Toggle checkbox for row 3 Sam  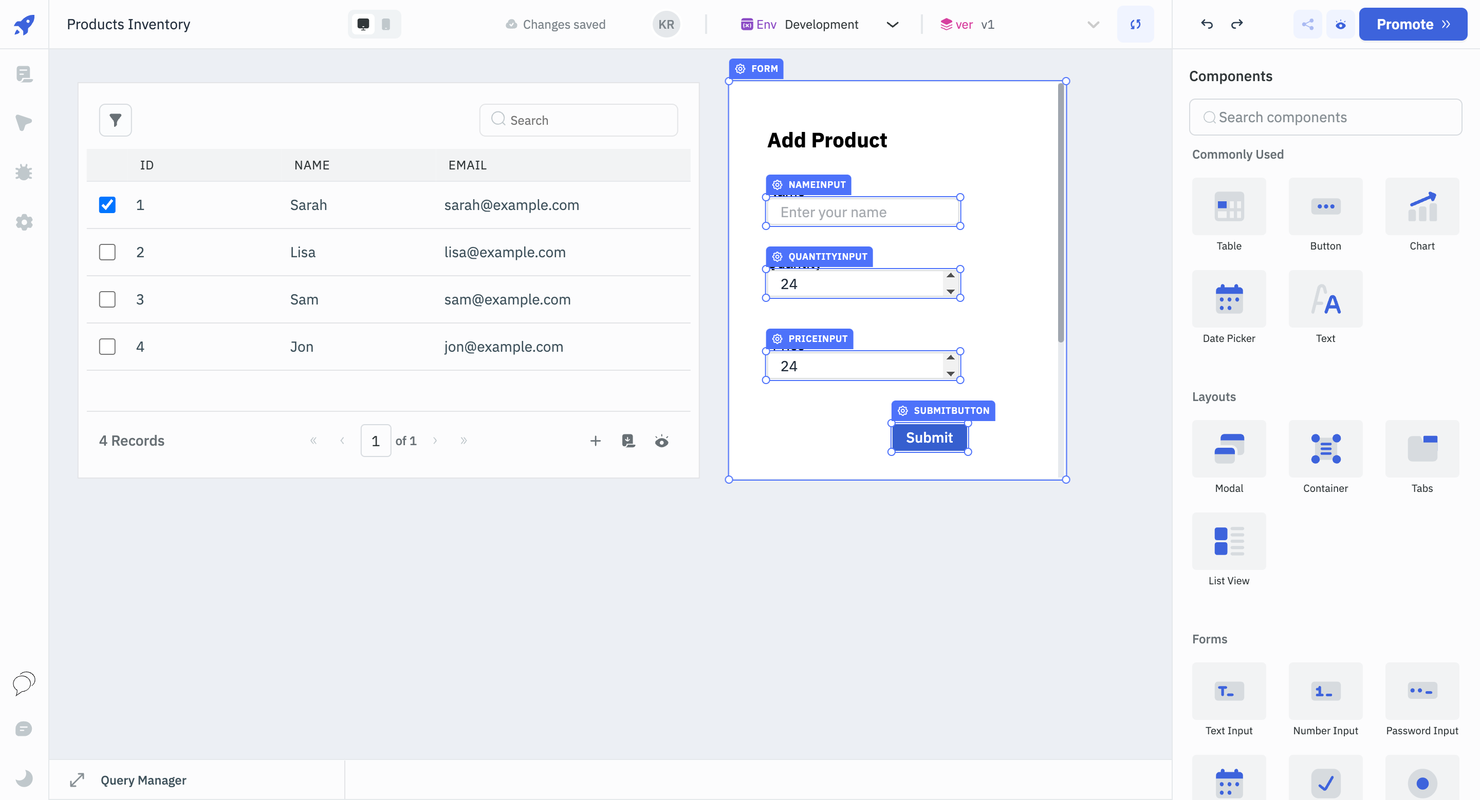107,299
